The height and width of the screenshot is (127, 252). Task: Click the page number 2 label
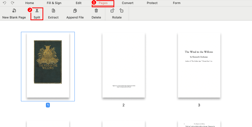click(123, 105)
